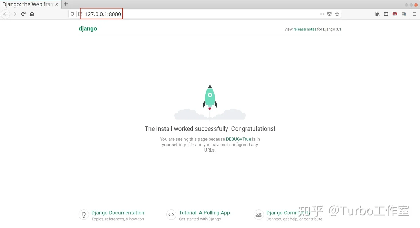
Task: Reload the page with the refresh icon
Action: point(23,14)
